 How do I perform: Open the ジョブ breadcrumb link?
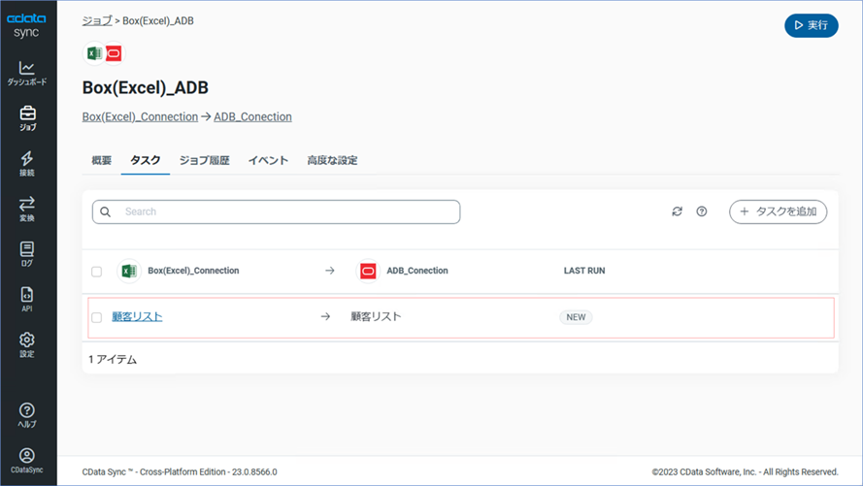pyautogui.click(x=97, y=21)
